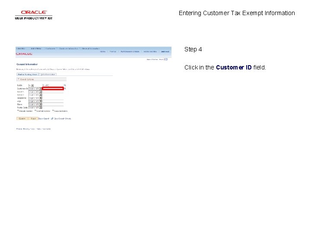311x233 pixels.
Task: Click the Sign out link
Action: coord(165,51)
